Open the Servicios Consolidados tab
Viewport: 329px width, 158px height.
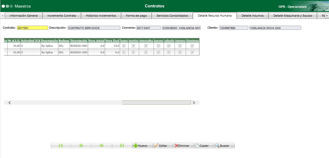coord(172,16)
